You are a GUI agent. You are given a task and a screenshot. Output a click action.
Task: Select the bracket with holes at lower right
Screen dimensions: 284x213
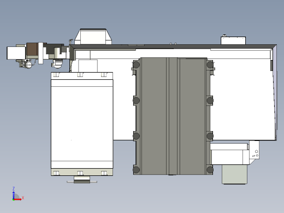(255, 152)
